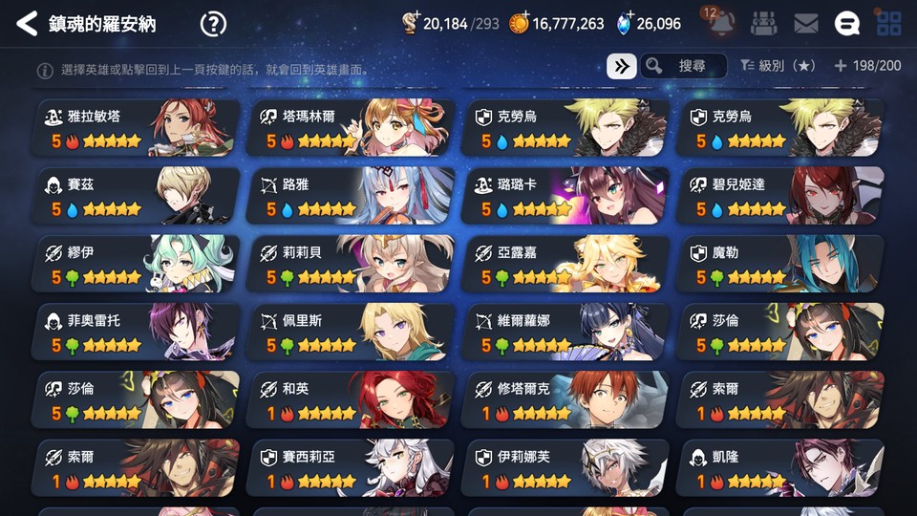
Task: Open the mail envelope icon
Action: coord(805,24)
